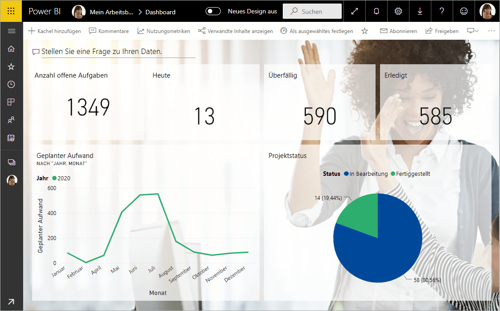
Task: Open Kommentare
Action: coord(109,31)
